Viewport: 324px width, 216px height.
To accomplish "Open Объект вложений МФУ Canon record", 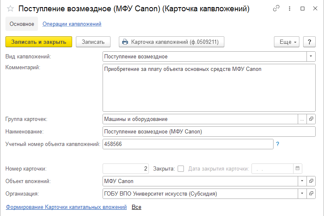I will tap(311, 181).
